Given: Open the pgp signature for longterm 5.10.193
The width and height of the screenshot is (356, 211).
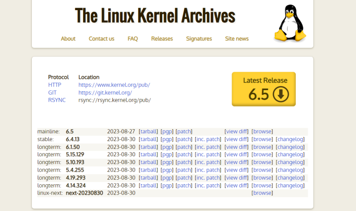Looking at the screenshot, I should 167,162.
